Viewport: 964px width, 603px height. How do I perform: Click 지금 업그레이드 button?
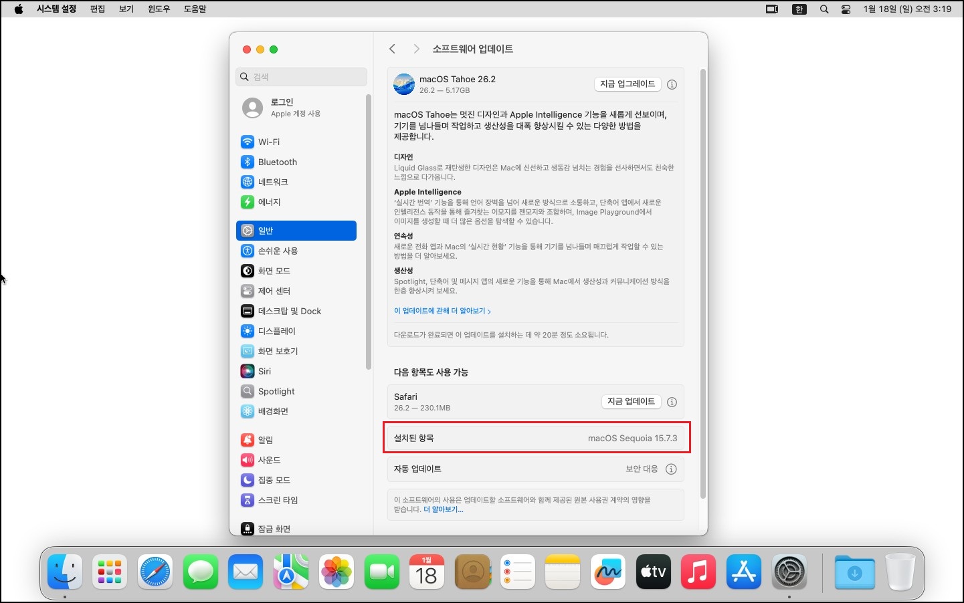pos(628,84)
